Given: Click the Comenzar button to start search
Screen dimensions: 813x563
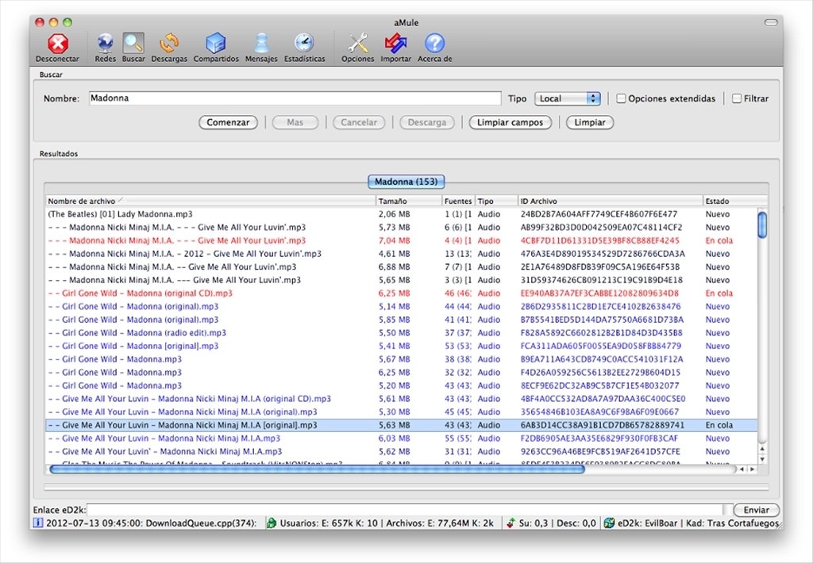Looking at the screenshot, I should pyautogui.click(x=228, y=122).
